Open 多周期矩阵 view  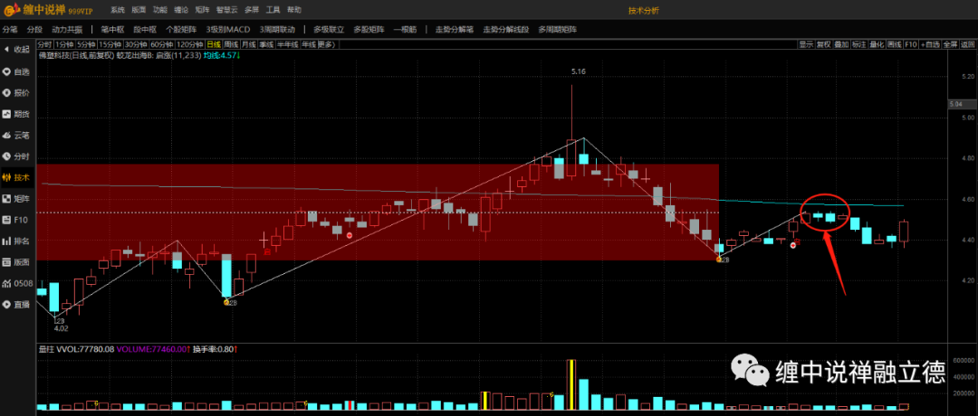pos(558,29)
